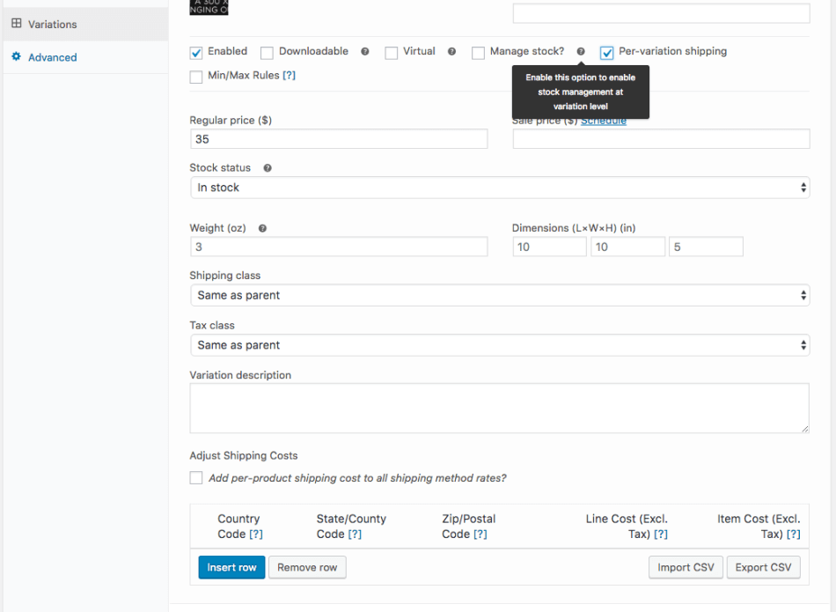Click the Advanced settings gear icon

(16, 56)
